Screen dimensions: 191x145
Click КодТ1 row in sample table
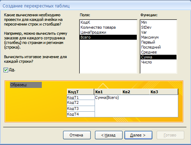pos(81,97)
